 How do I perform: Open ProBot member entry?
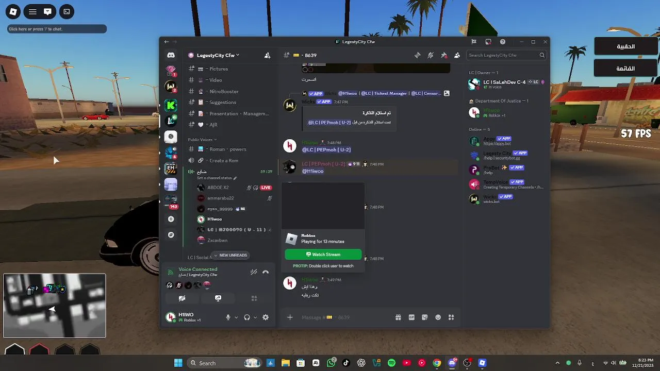tap(507, 170)
